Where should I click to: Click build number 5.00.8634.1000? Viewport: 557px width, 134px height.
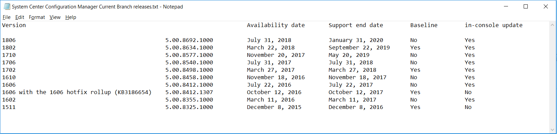pos(189,48)
